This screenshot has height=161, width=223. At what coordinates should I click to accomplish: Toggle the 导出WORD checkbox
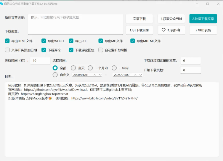coord(44,41)
